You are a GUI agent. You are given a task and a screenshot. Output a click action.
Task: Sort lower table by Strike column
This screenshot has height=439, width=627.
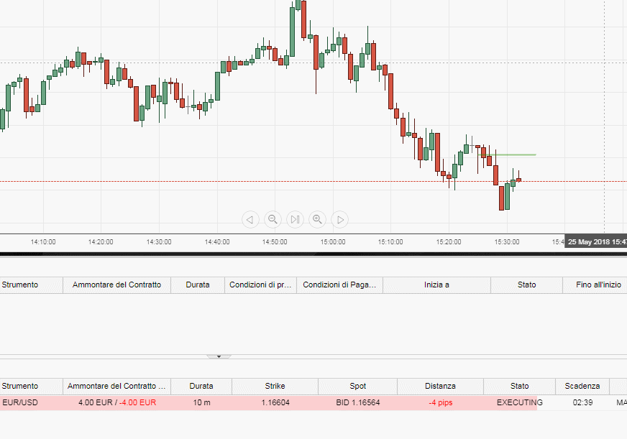[275, 387]
